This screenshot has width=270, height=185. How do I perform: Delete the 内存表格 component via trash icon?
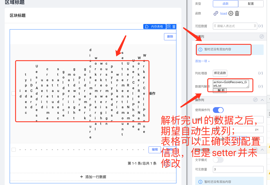[174, 27]
